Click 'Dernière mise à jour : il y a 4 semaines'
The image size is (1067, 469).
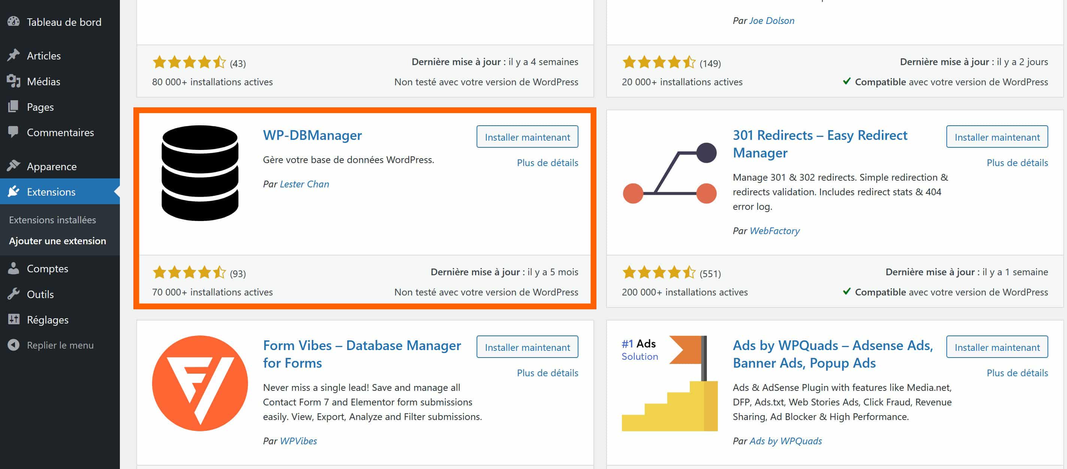495,62
